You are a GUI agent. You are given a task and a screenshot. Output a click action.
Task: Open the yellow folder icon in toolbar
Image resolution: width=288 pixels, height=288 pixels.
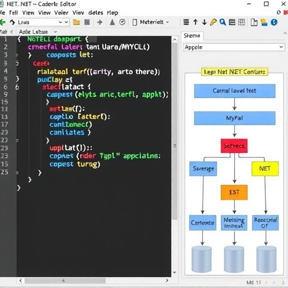(x=76, y=22)
